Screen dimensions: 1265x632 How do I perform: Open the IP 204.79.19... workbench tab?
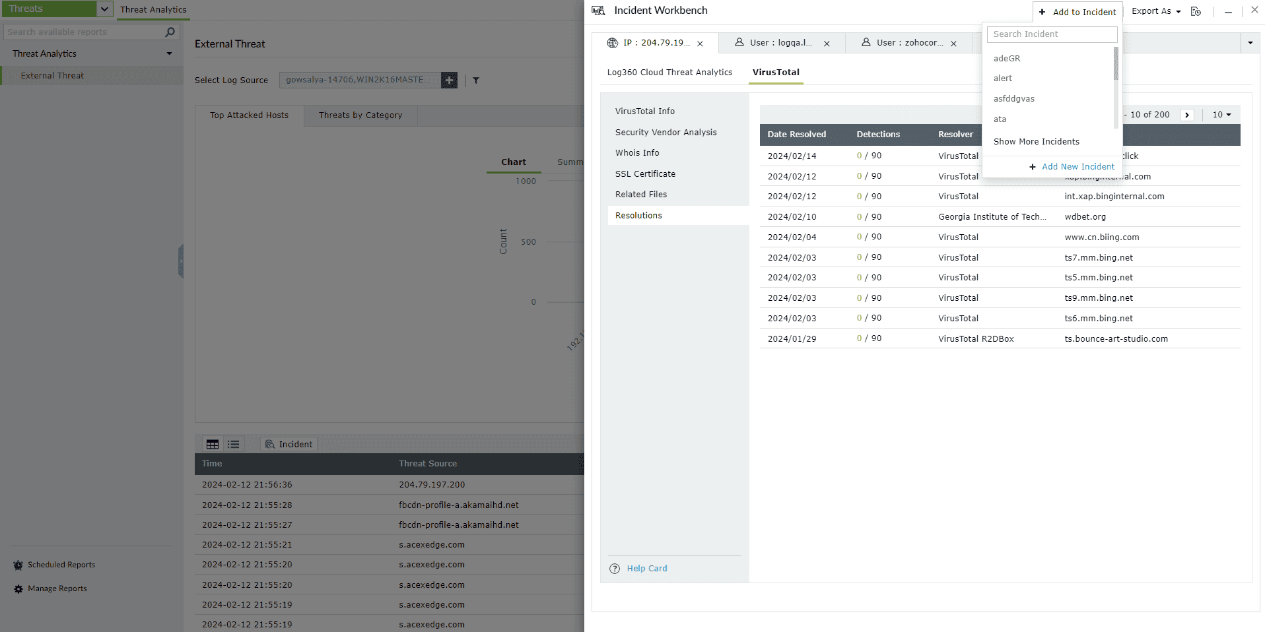click(x=656, y=43)
